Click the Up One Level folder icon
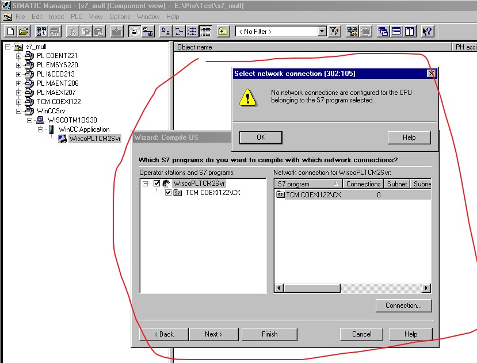The image size is (477, 363). point(223,31)
